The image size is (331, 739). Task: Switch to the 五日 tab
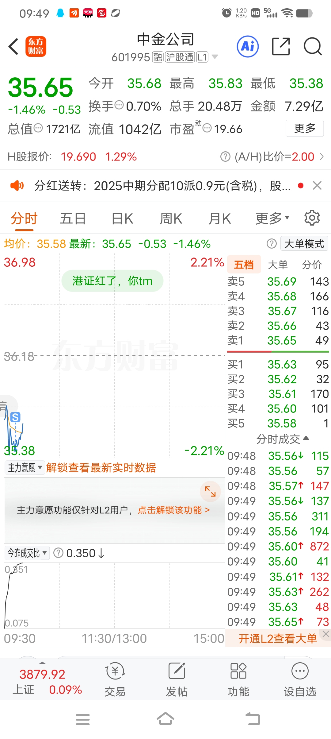tap(73, 219)
